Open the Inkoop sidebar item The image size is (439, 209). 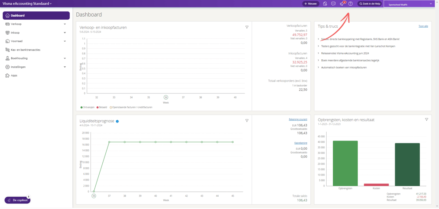(x=36, y=32)
